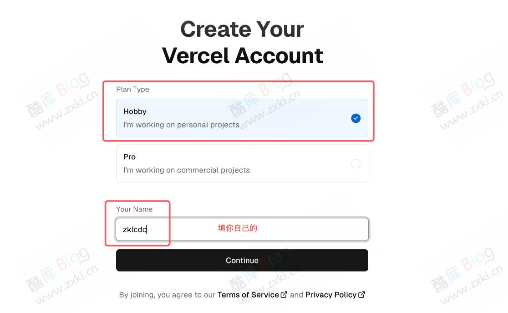Open the Privacy Policy link

coord(331,294)
